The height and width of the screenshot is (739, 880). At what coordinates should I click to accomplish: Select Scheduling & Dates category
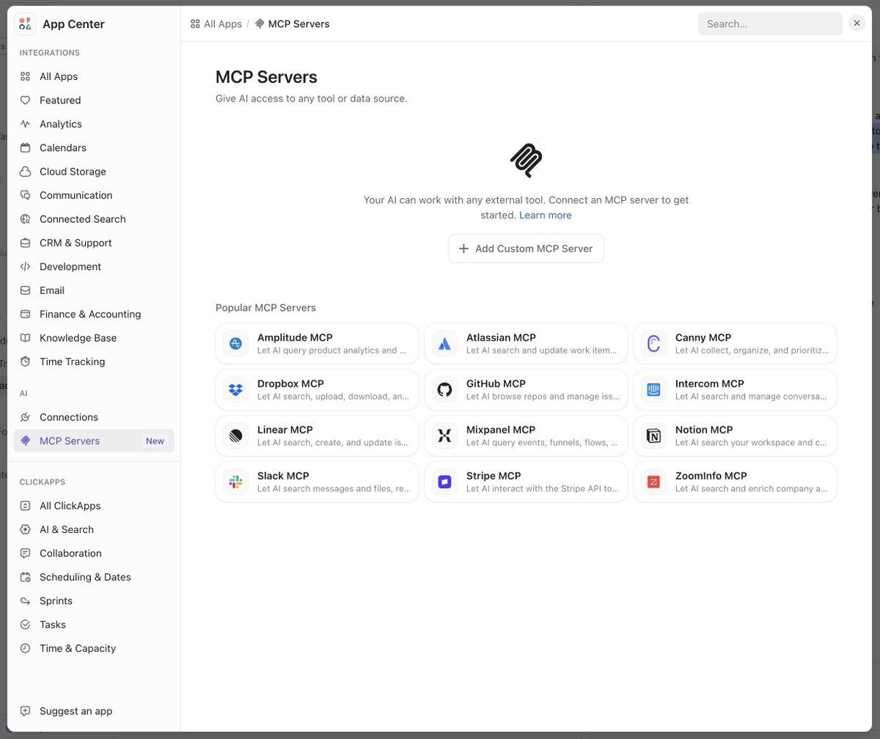pos(94,577)
